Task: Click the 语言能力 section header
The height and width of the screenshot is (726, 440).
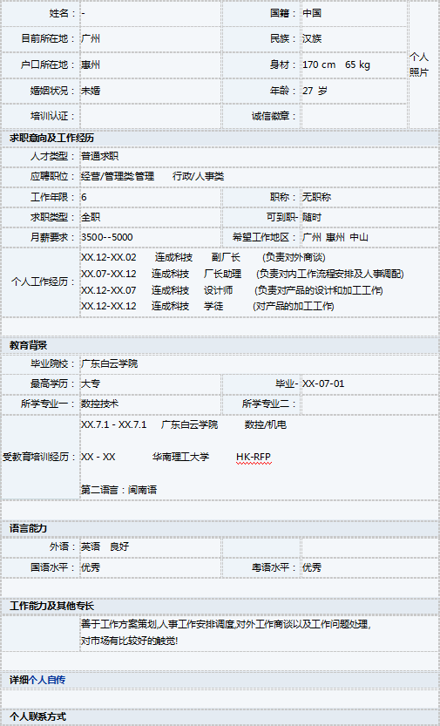Action: (x=28, y=528)
